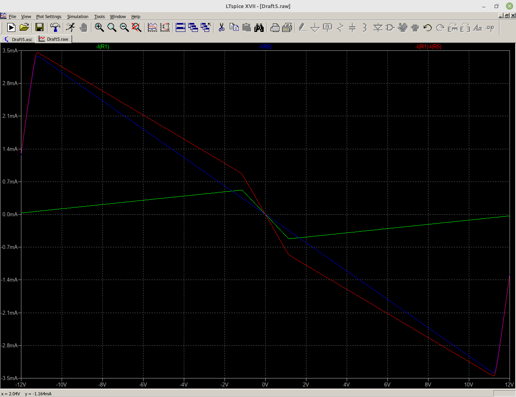
Task: Switch to the Draft5.asc tab
Action: pos(18,39)
